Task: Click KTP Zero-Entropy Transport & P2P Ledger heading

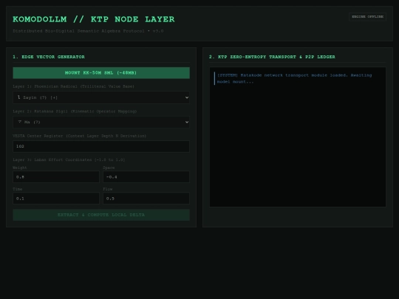Action: tap(272, 57)
